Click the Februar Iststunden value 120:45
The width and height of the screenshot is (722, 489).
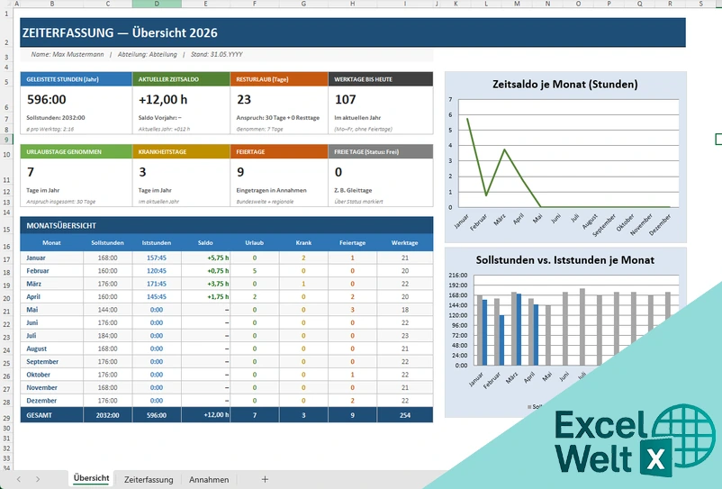click(x=157, y=271)
